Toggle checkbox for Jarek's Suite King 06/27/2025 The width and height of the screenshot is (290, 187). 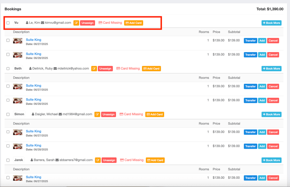[x=8, y=178]
